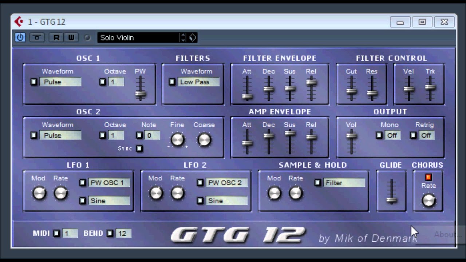Open the LFO 2 Sine waveform field
Screen dimensions: 466x262
click(227, 201)
